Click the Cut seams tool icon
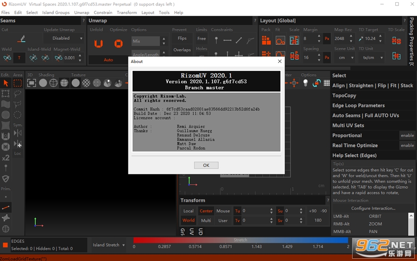417x261 pixels. pos(21,39)
